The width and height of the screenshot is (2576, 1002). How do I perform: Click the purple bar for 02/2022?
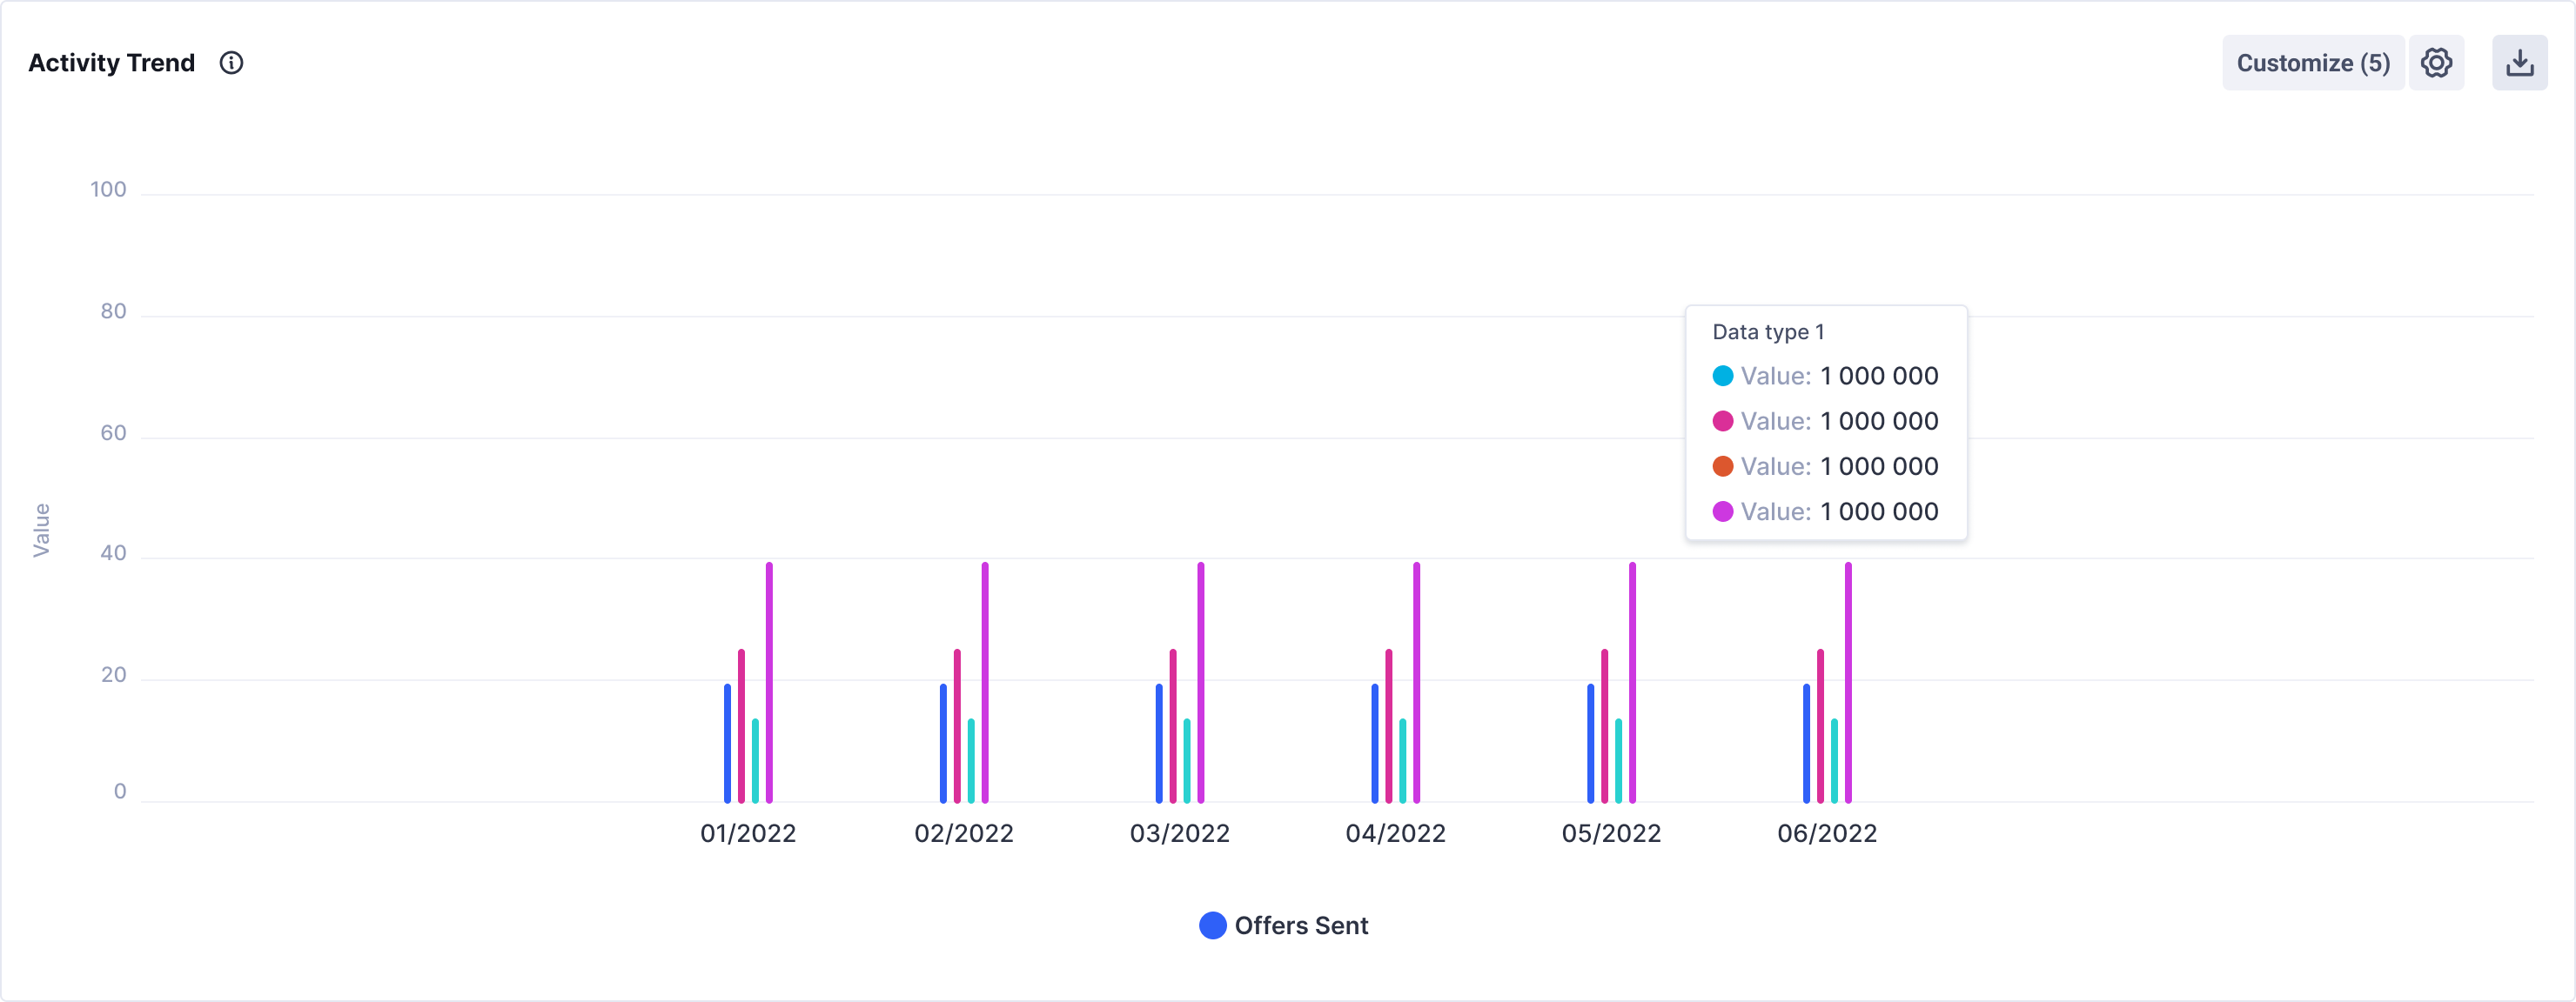tap(985, 682)
